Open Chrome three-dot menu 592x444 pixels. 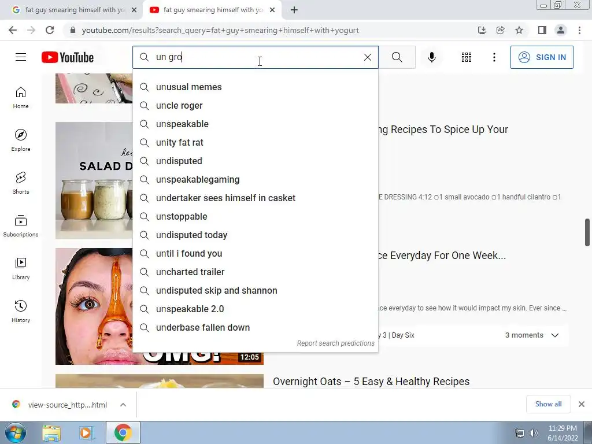click(579, 30)
